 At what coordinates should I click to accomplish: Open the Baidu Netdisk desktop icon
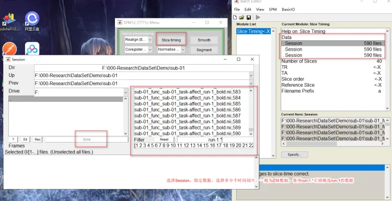32,49
